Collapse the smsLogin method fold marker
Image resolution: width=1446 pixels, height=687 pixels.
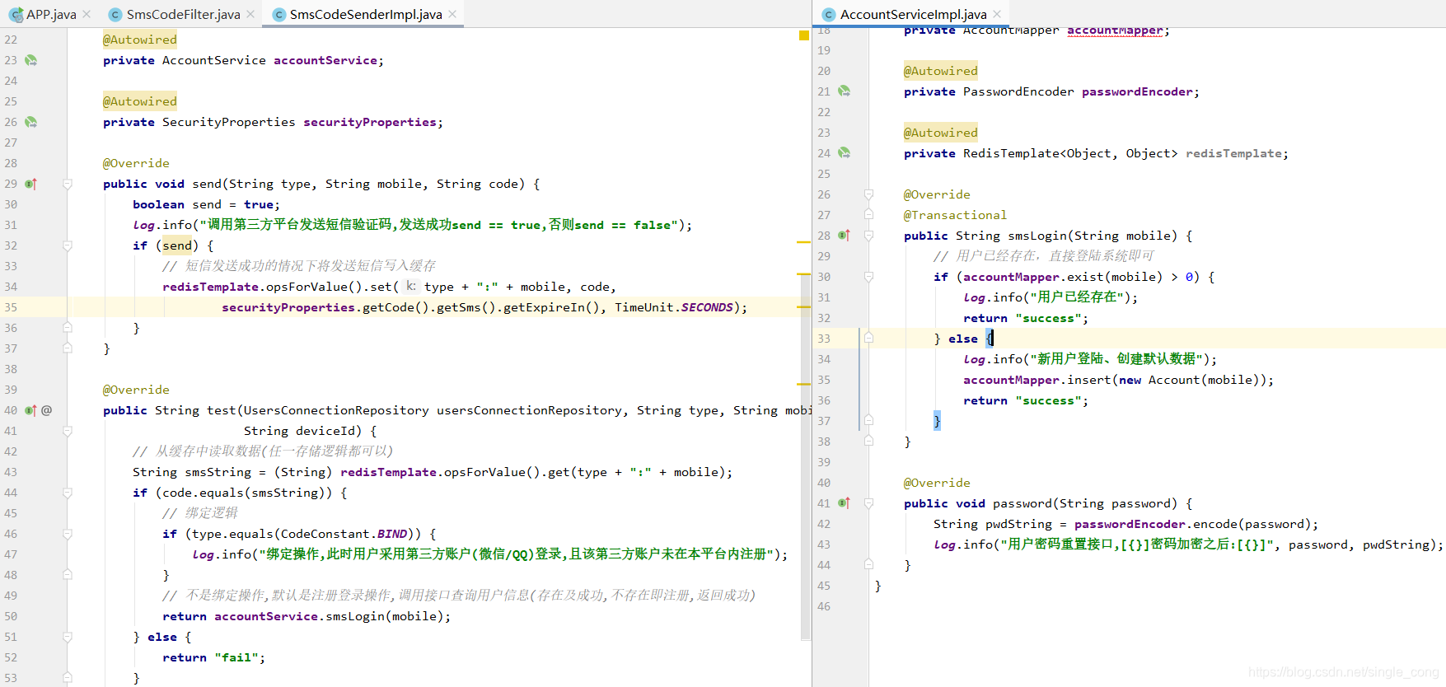868,236
